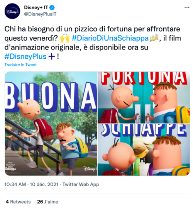View the 26 J'aime list

48,202
